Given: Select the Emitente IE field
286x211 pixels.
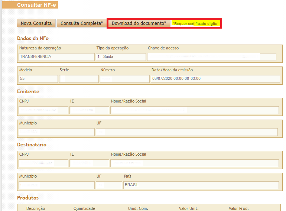Looking at the screenshot, I should click(x=89, y=110).
